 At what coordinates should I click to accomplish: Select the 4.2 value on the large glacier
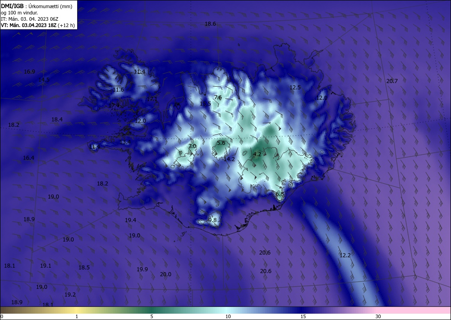(257, 154)
